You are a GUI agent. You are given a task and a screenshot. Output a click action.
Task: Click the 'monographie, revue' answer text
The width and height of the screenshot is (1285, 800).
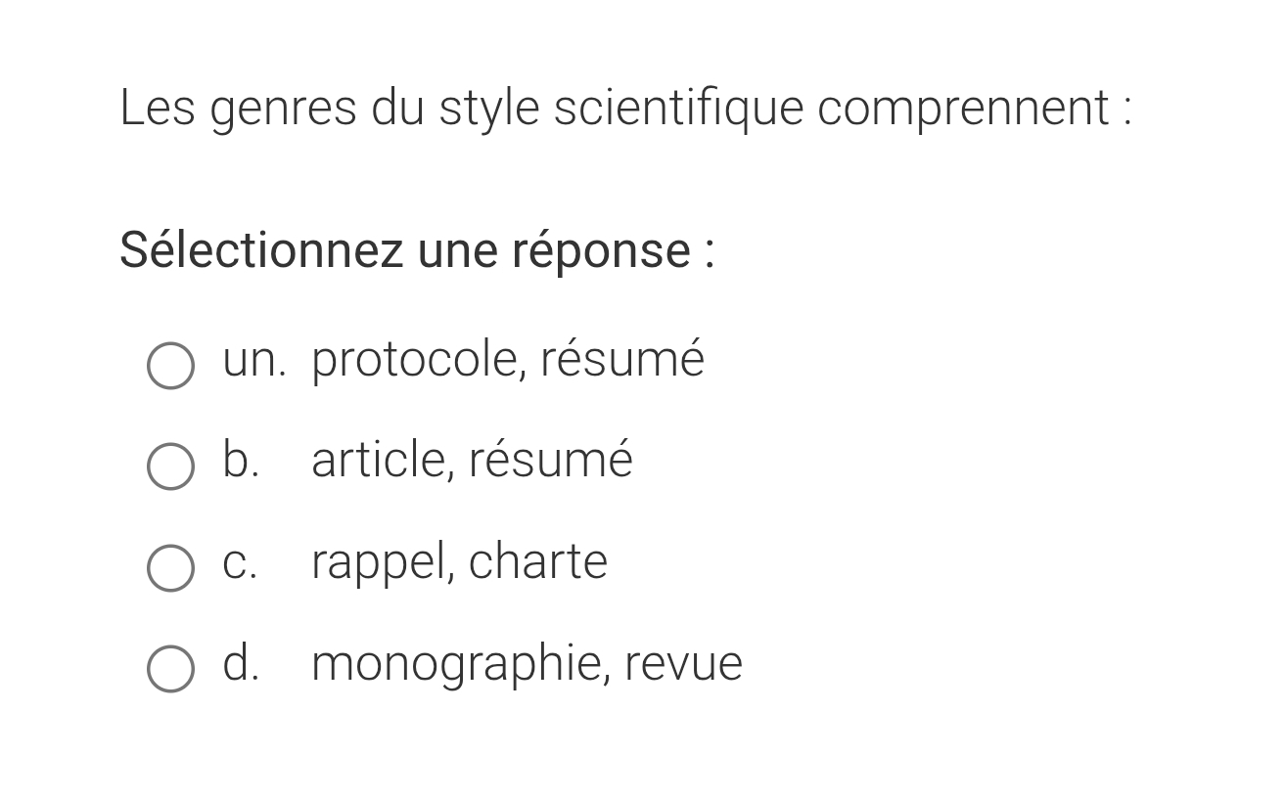527,663
